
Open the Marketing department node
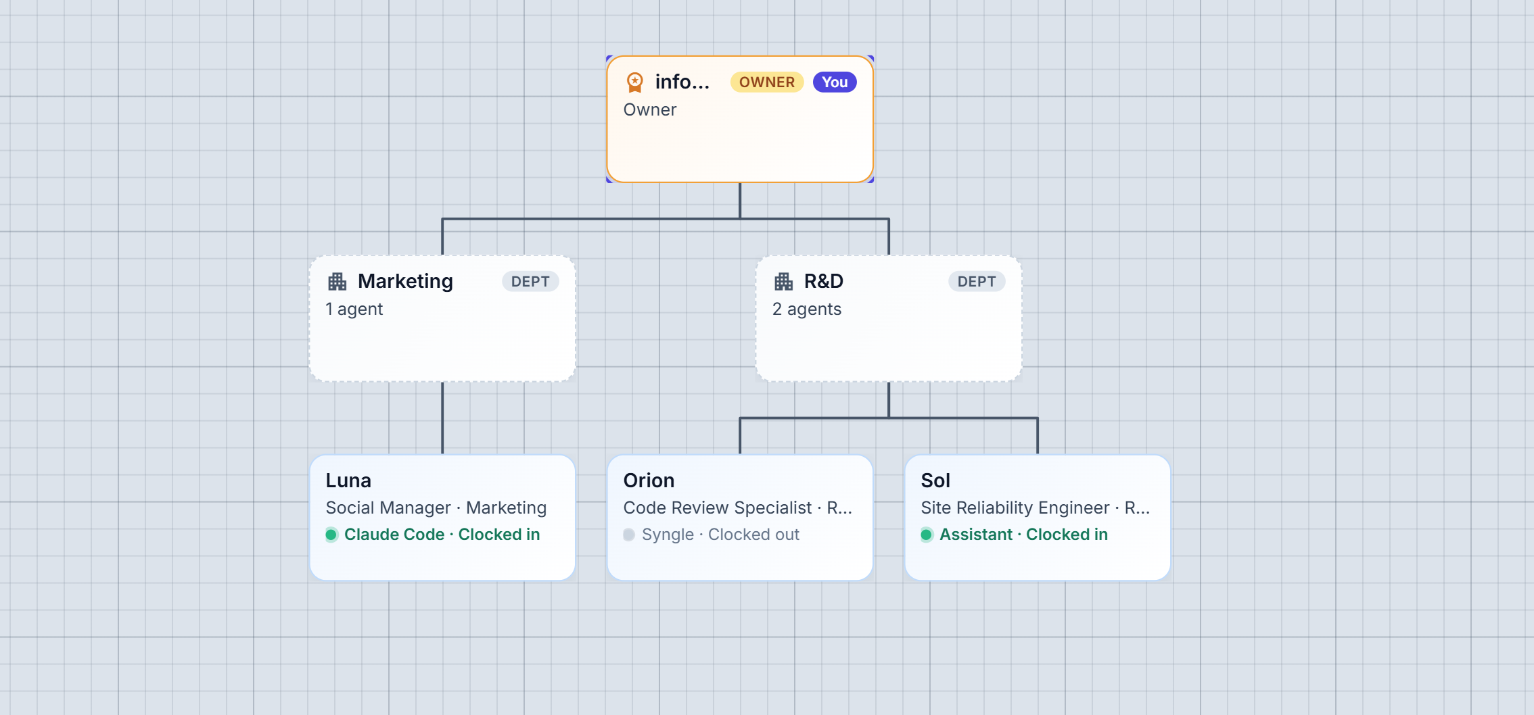[442, 318]
